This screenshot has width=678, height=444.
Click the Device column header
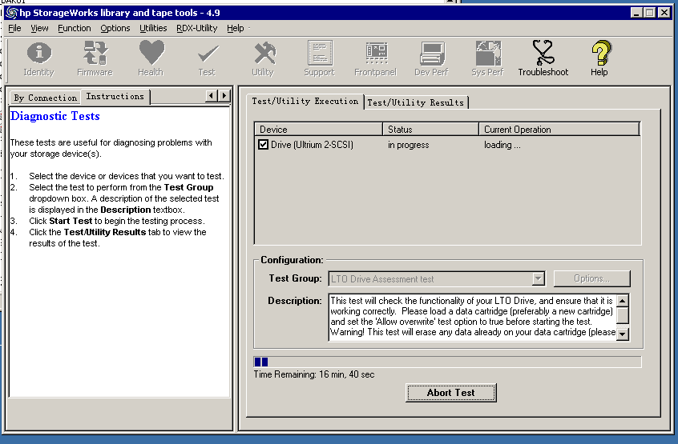[x=319, y=130]
